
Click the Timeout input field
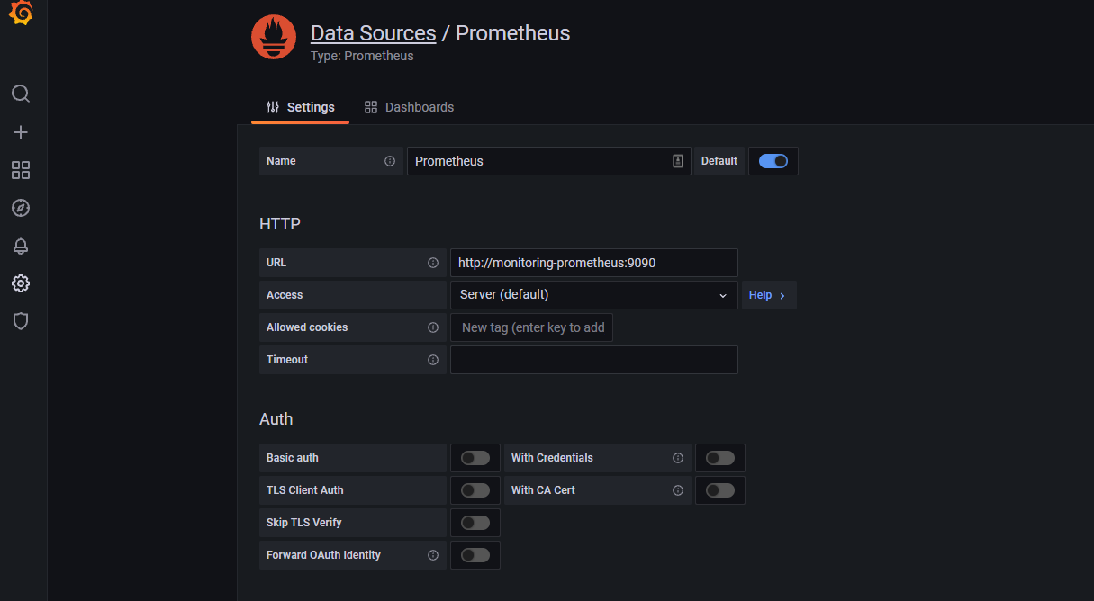pyautogui.click(x=593, y=360)
